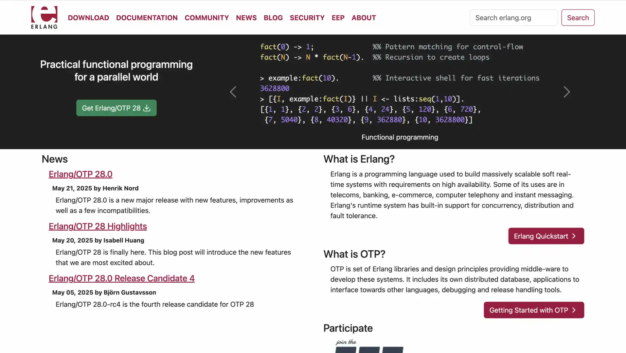Click the Participate heading
This screenshot has height=353, width=626.
click(x=348, y=328)
